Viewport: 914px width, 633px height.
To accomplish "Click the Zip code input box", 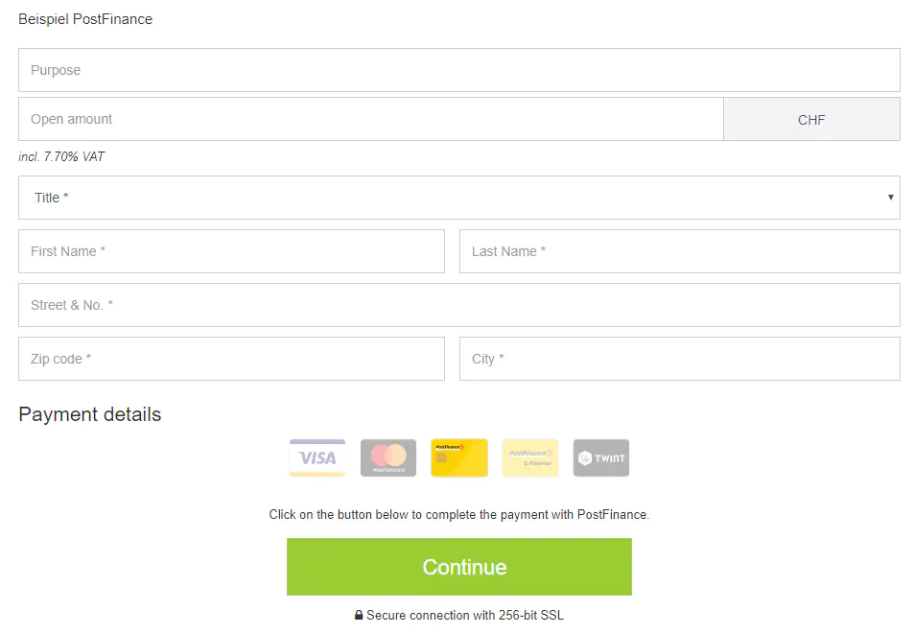I will pos(231,359).
